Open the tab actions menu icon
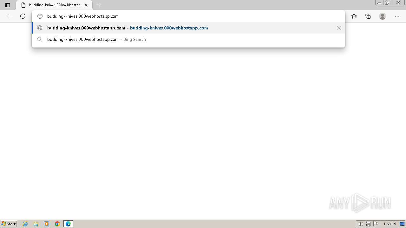Image resolution: width=406 pixels, height=228 pixels. pyautogui.click(x=8, y=5)
